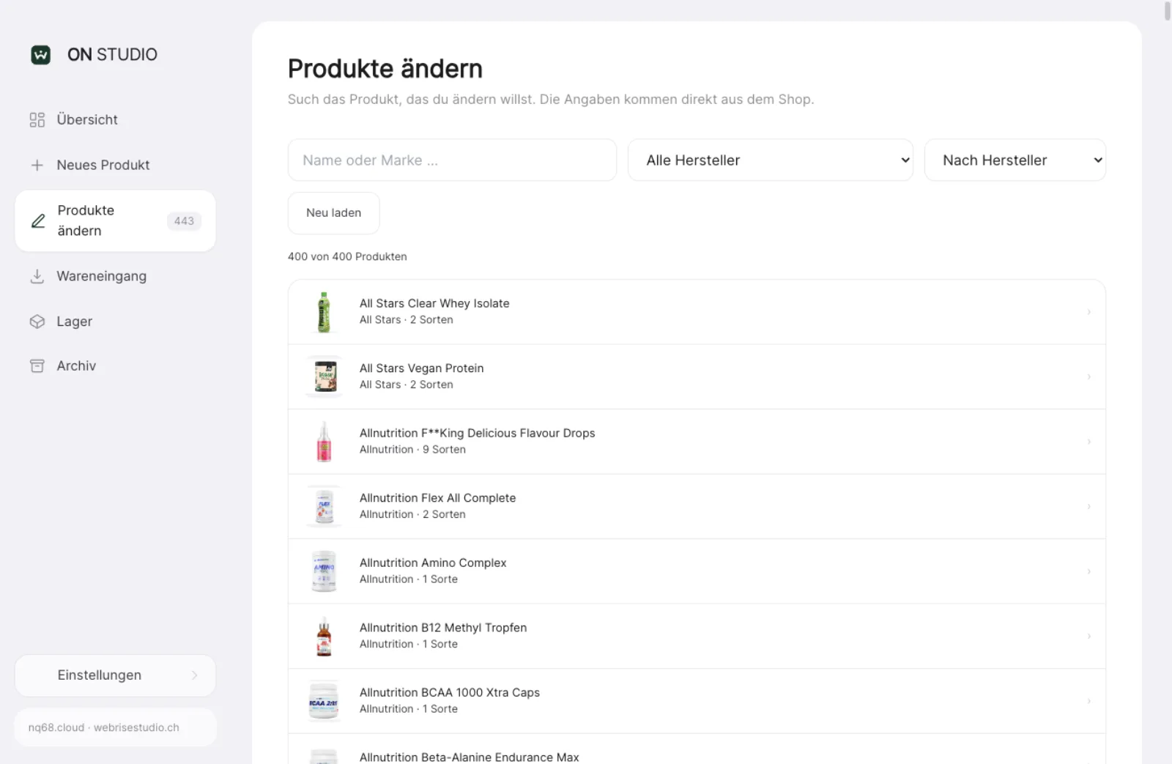Open All Stars Clear Whey Isolate product
The image size is (1172, 764).
(x=697, y=312)
